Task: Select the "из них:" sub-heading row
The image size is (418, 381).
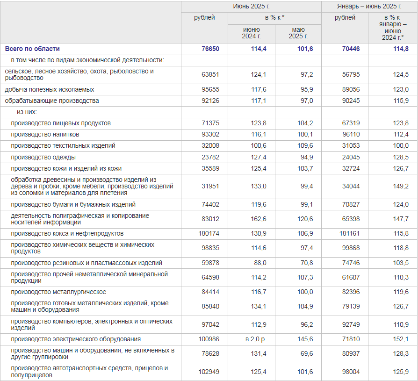Action: [27, 112]
